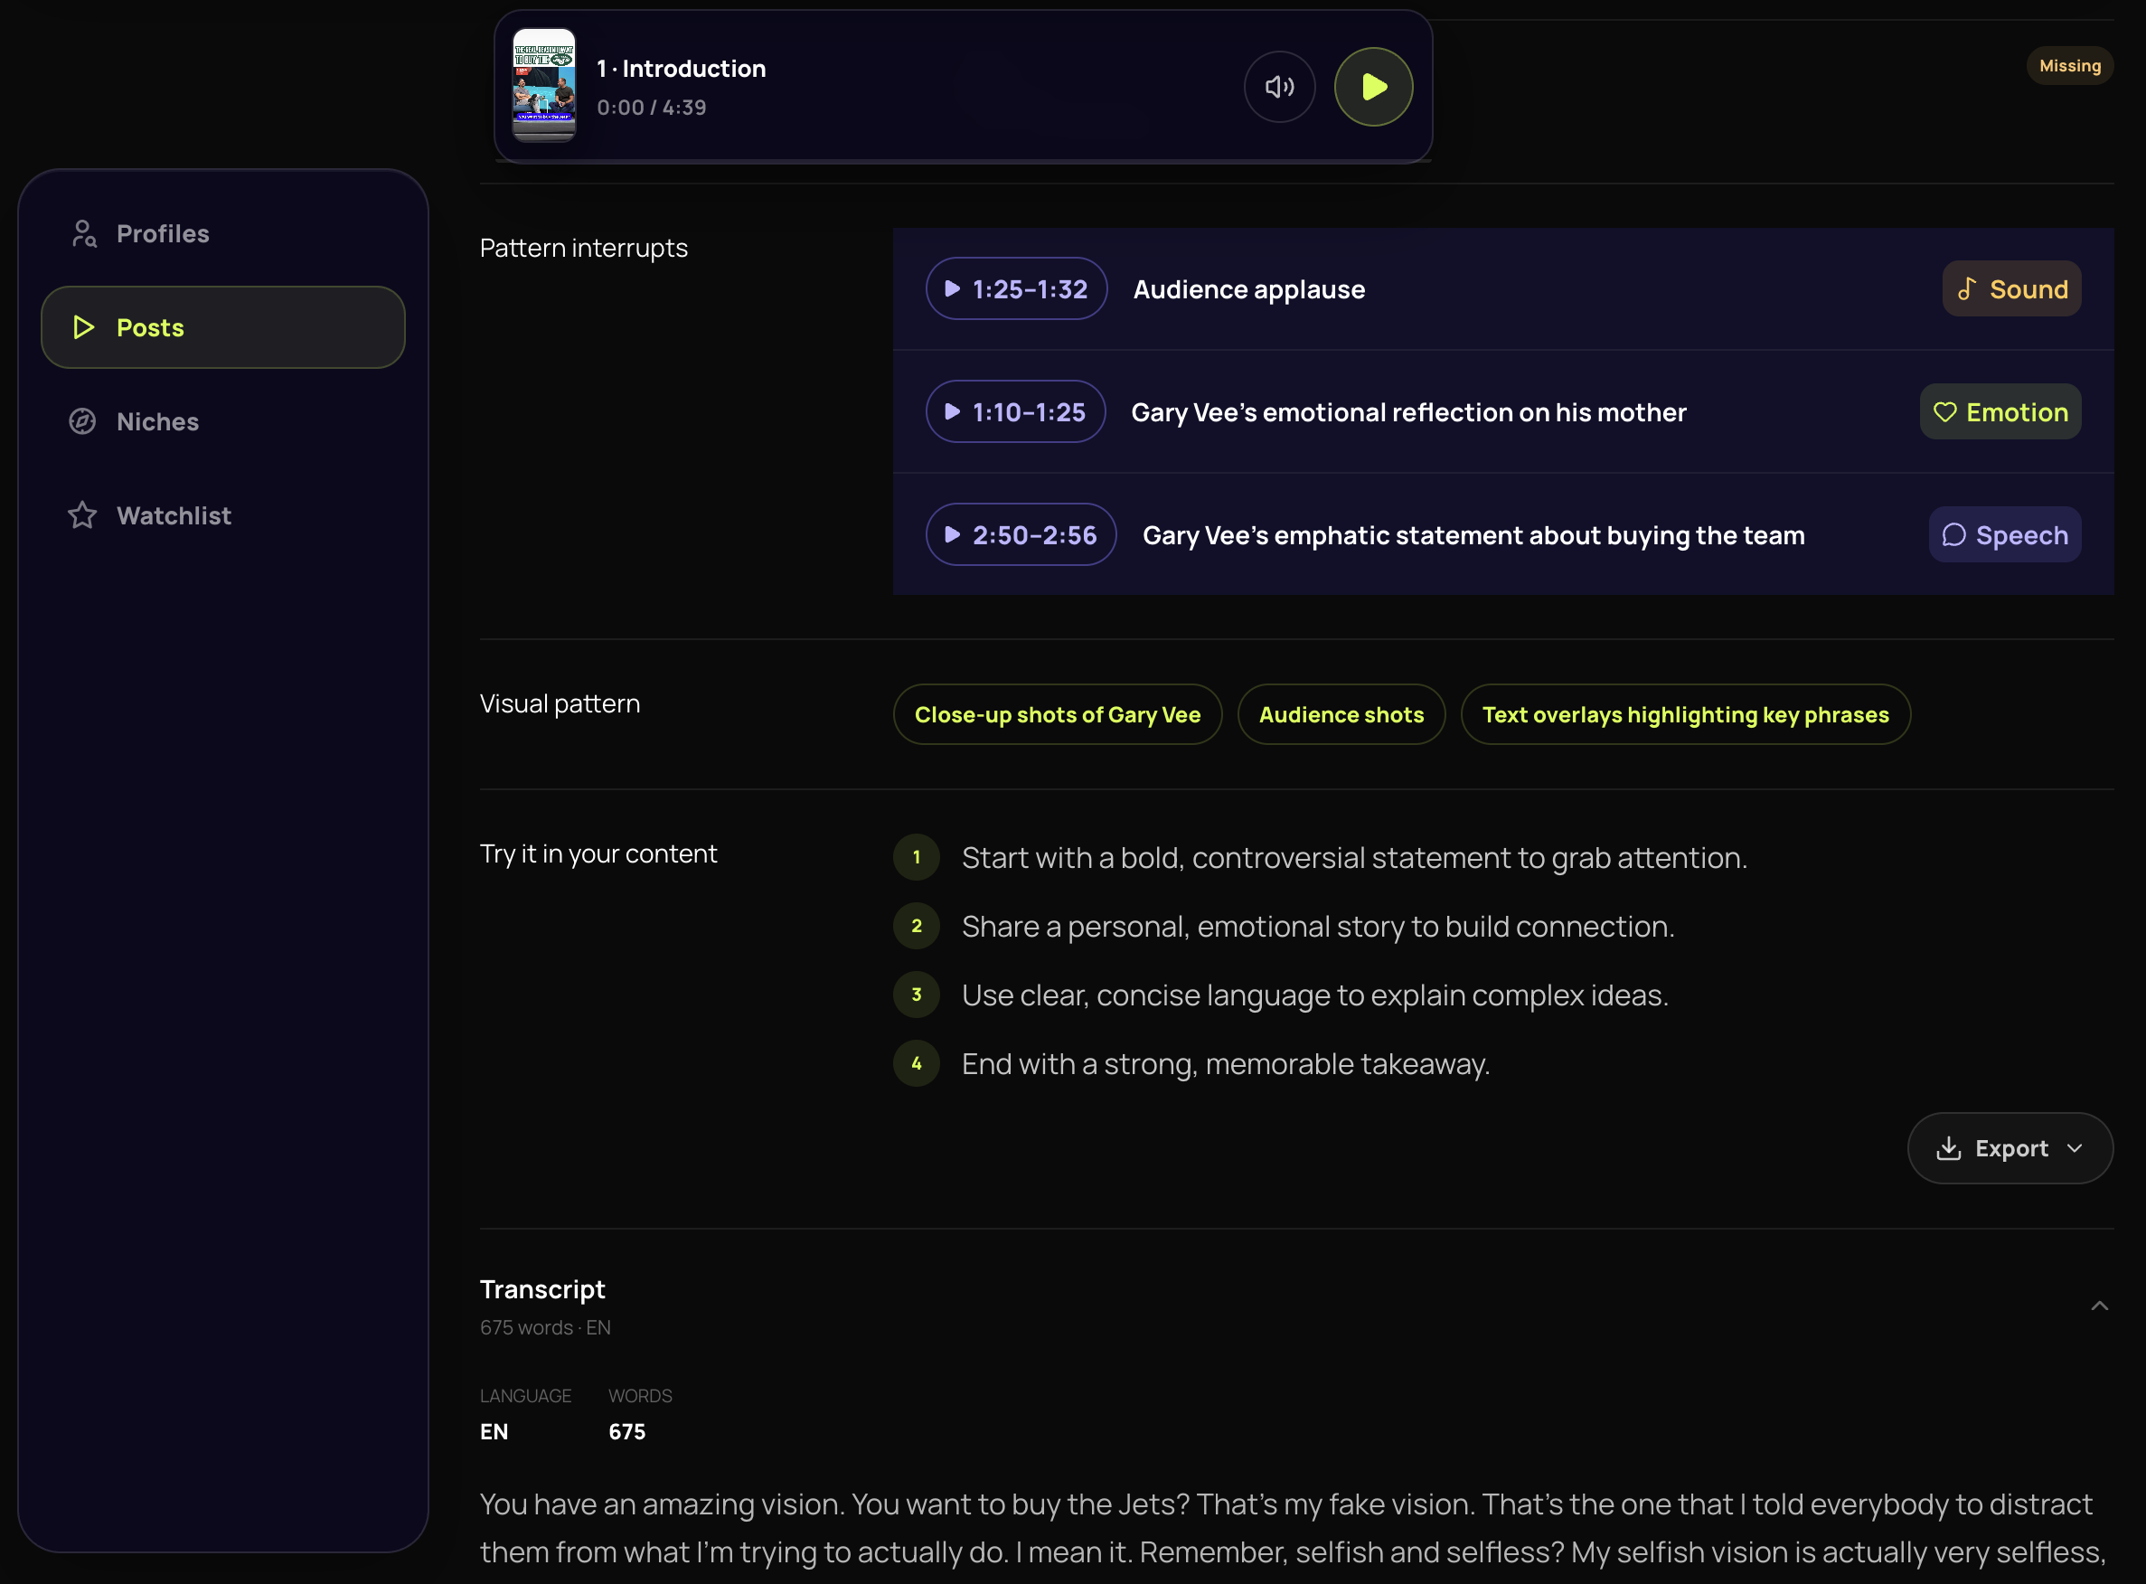The image size is (2146, 1584).
Task: Click the Sound tag
Action: (2010, 288)
